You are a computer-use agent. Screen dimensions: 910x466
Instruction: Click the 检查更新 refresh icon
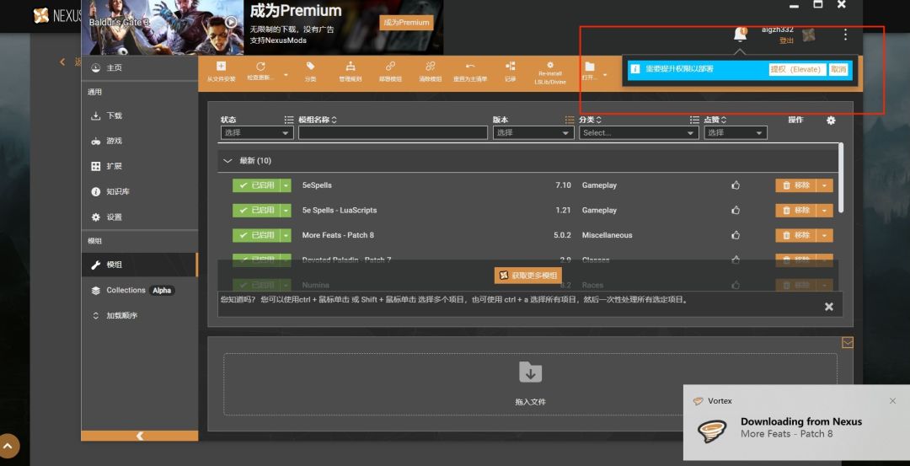pyautogui.click(x=260, y=67)
